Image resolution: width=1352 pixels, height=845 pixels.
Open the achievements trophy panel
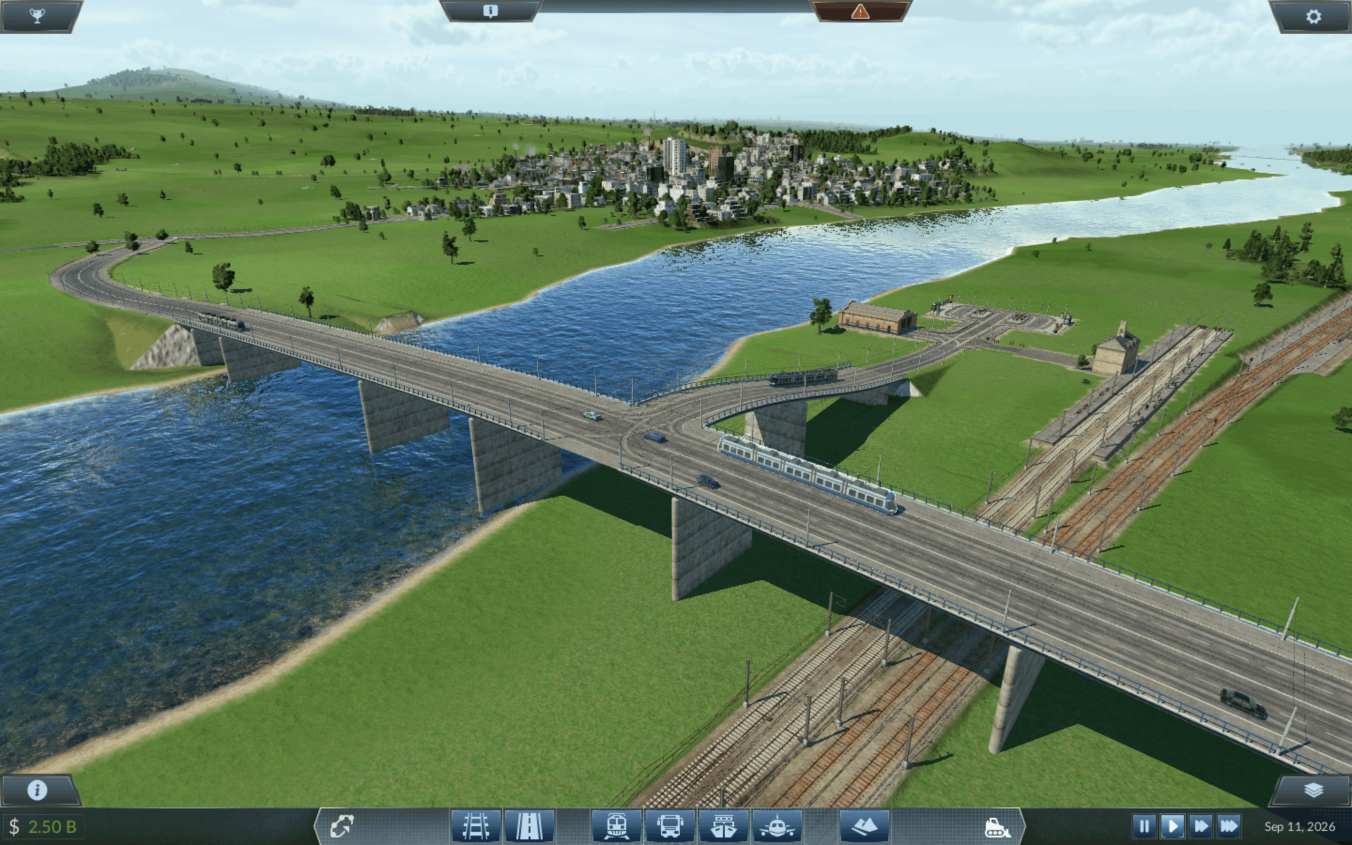[37, 15]
